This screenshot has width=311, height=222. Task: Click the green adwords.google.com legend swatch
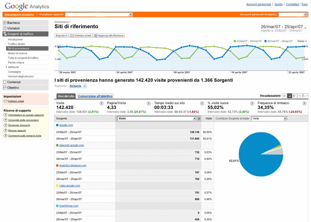point(57,145)
